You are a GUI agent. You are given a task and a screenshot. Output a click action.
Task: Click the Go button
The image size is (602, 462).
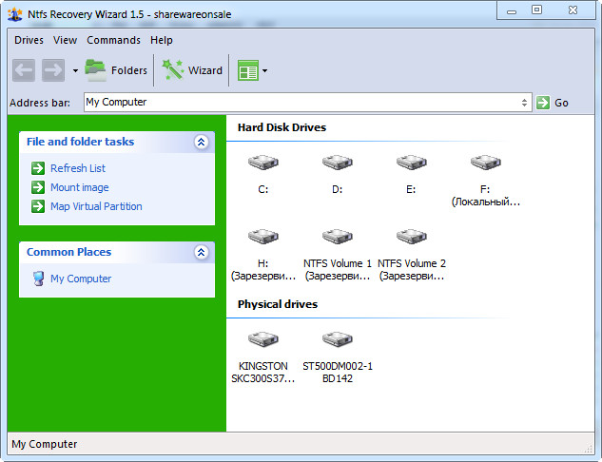[x=553, y=103]
